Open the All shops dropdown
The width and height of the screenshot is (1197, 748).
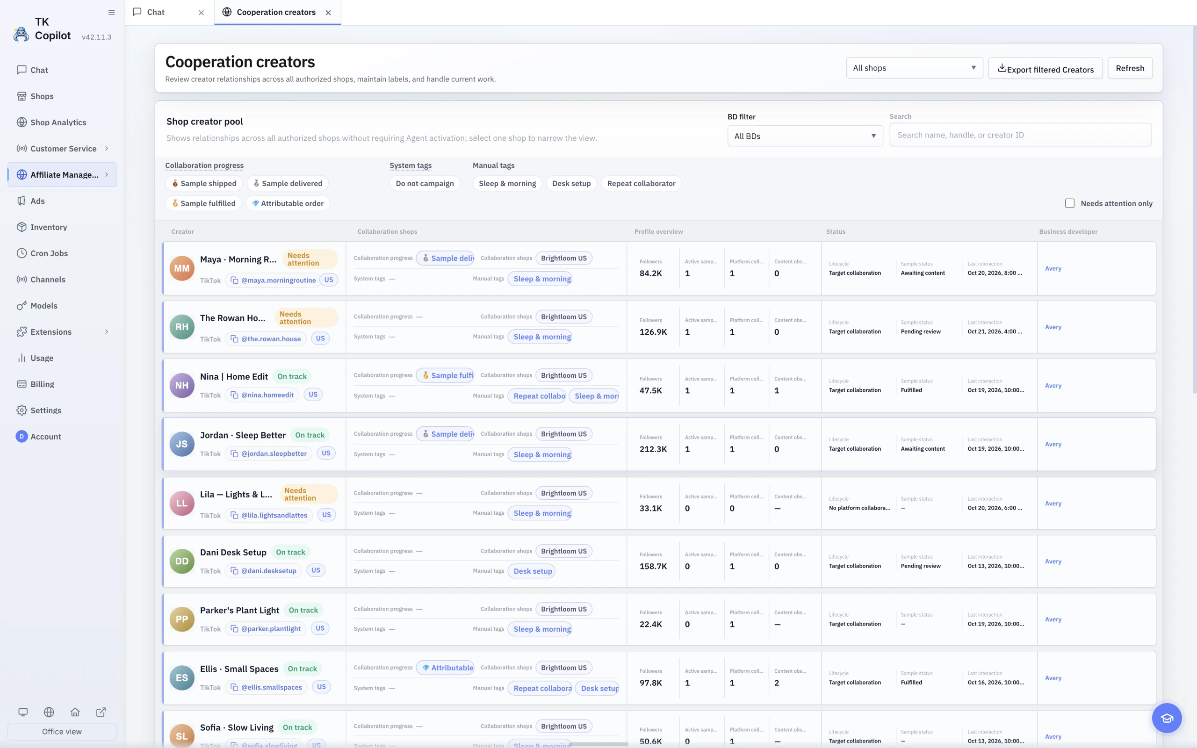click(914, 68)
